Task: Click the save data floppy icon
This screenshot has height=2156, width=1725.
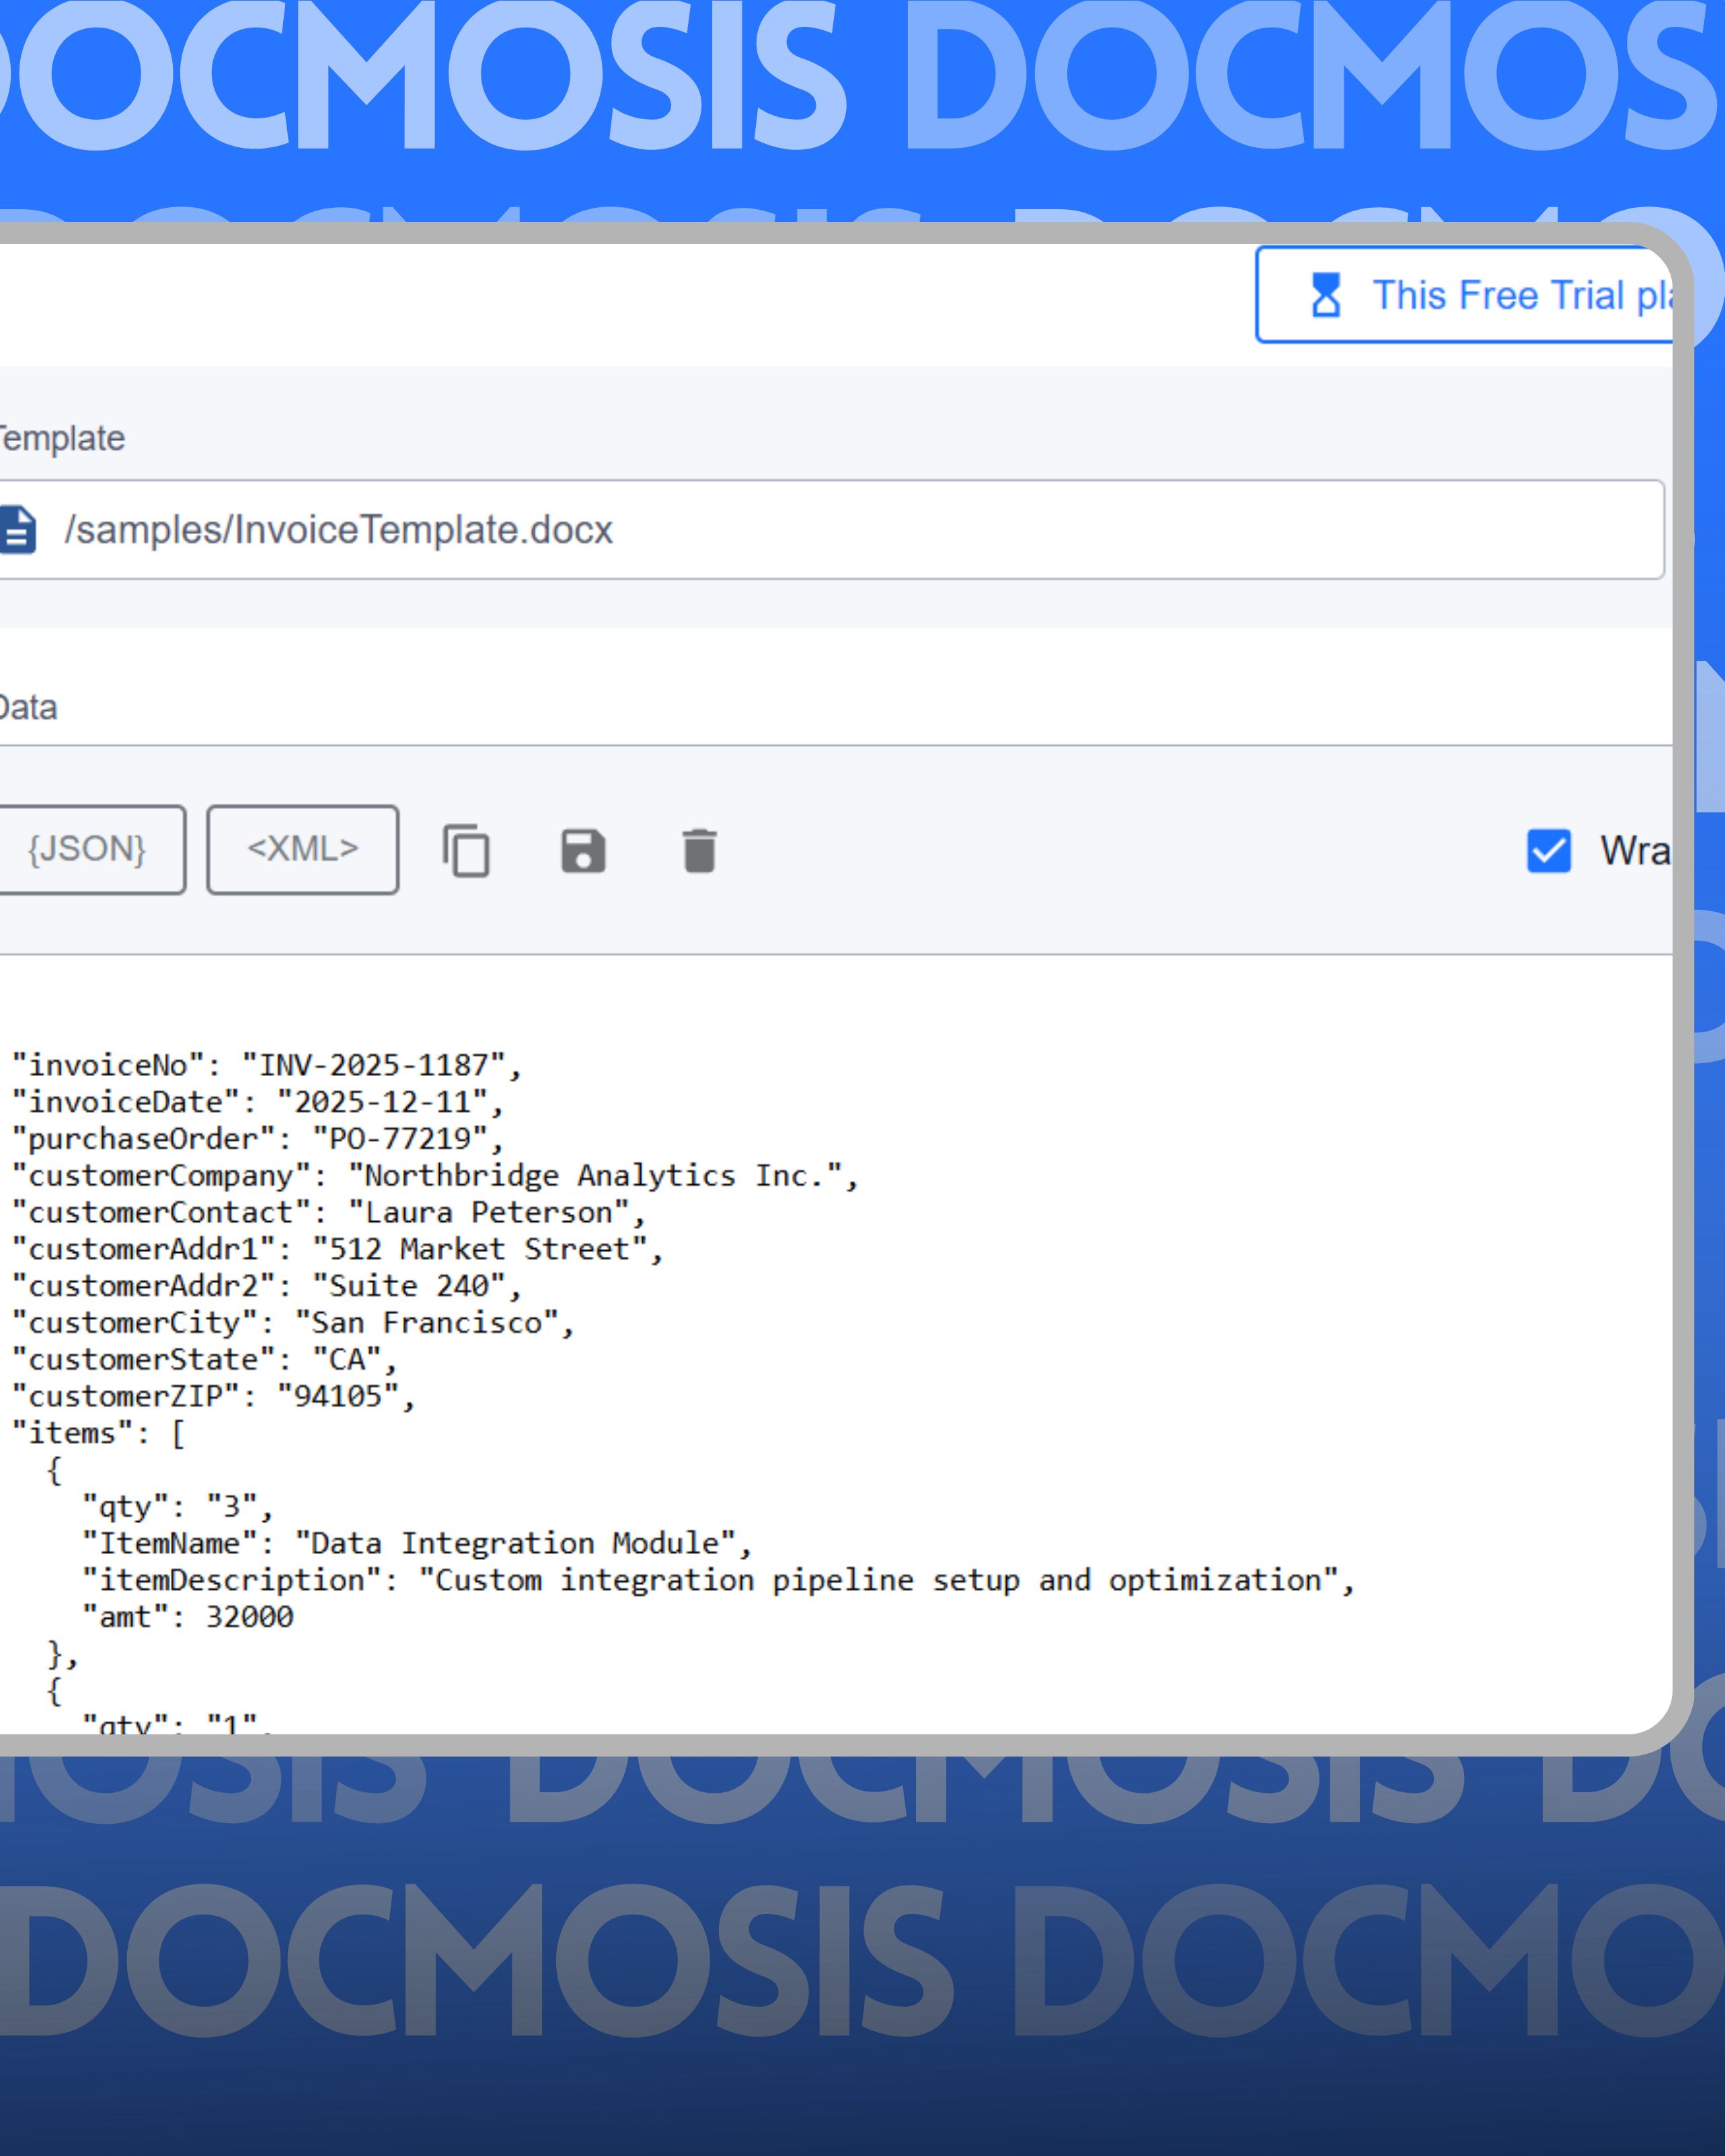Action: click(x=583, y=851)
